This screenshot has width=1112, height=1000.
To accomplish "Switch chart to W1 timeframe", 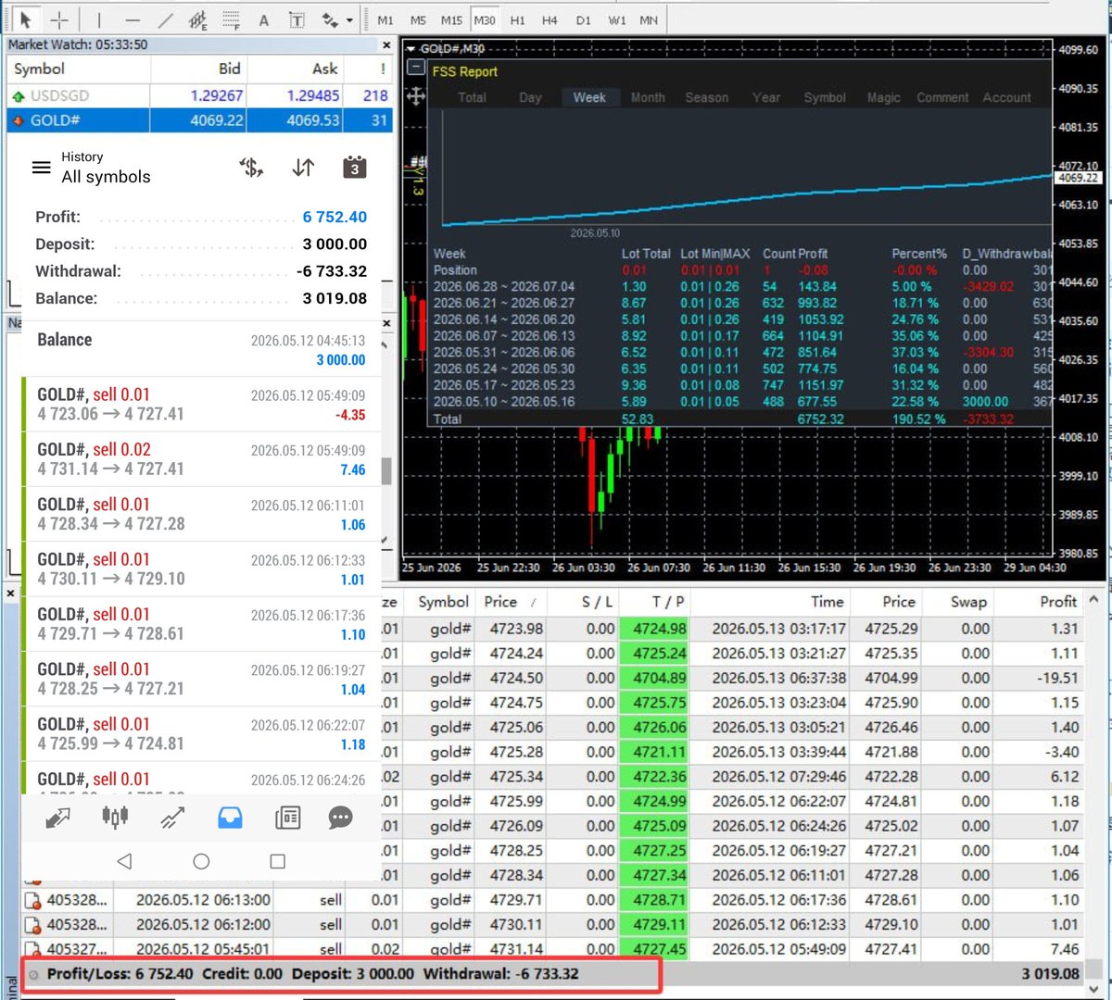I will pos(617,19).
